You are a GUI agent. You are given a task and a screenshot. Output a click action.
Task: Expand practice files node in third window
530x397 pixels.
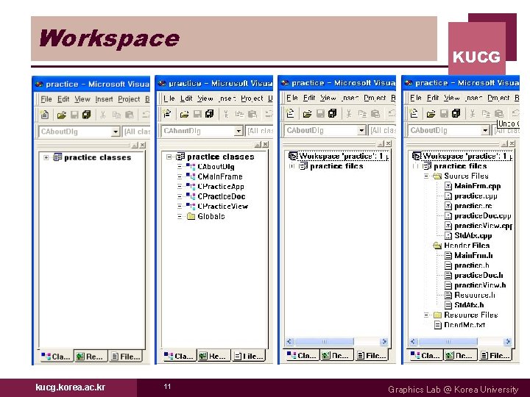click(292, 166)
